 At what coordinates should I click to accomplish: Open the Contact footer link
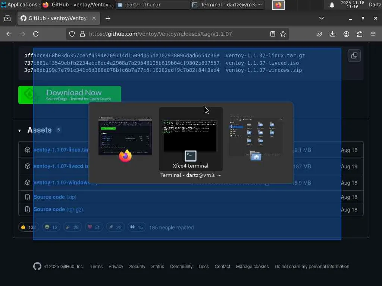coord(222,267)
